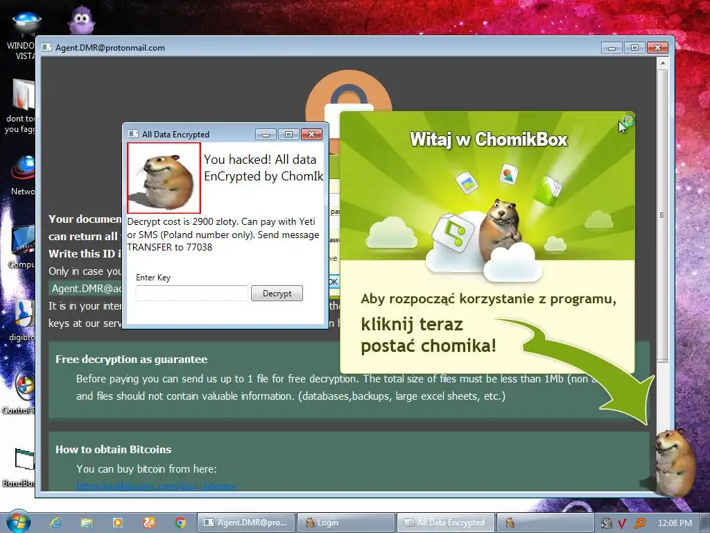Click the 'How to obtain Bitcoins' heading
Screen dimensions: 710x533
(113, 450)
